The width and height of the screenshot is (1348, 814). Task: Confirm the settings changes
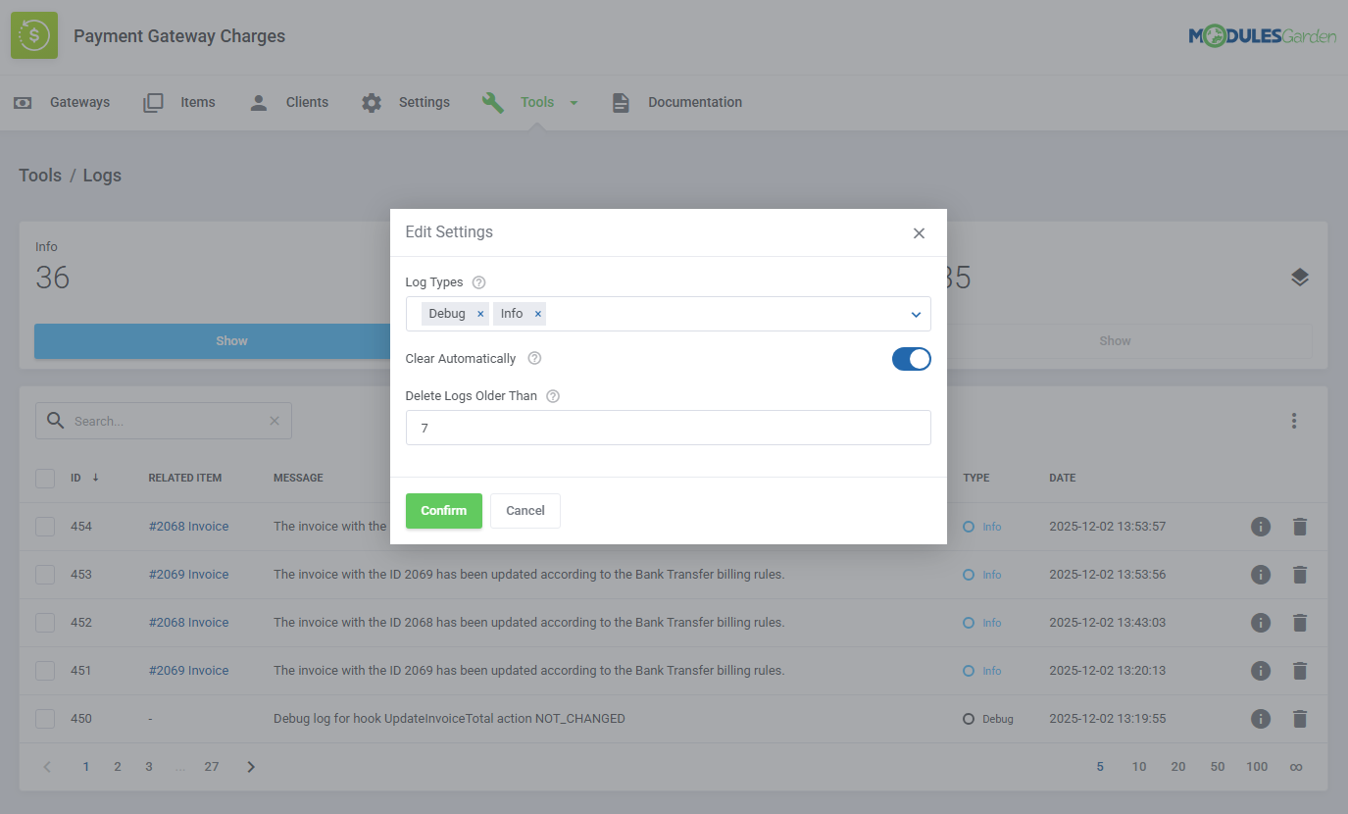point(443,510)
